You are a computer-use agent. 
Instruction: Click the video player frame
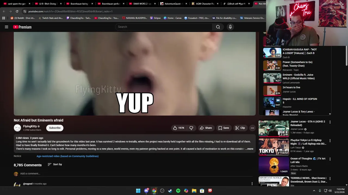pyautogui.click(x=135, y=74)
